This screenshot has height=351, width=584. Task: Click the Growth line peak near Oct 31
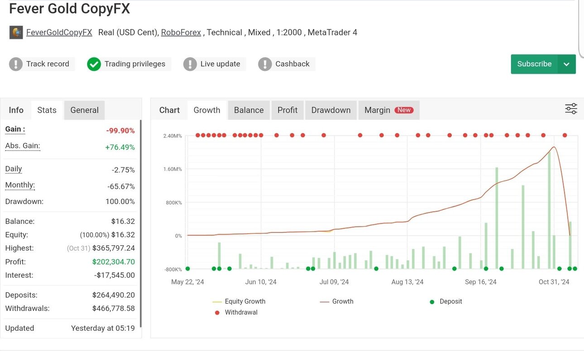(x=554, y=147)
